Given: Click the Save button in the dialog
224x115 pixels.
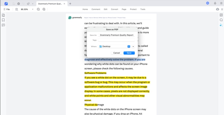Looking at the screenshot, I should coord(129,53).
